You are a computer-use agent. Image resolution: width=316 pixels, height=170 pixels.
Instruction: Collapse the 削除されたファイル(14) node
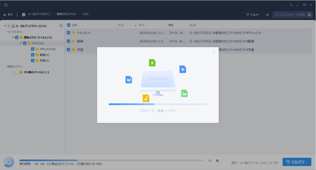13,37
